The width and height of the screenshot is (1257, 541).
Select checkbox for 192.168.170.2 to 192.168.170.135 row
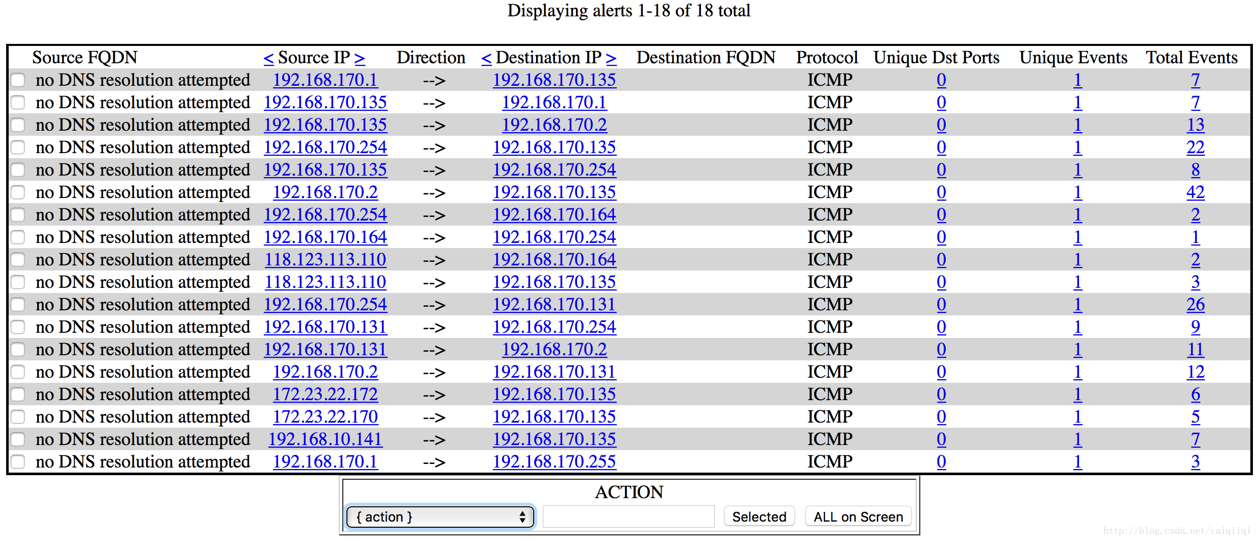18,192
